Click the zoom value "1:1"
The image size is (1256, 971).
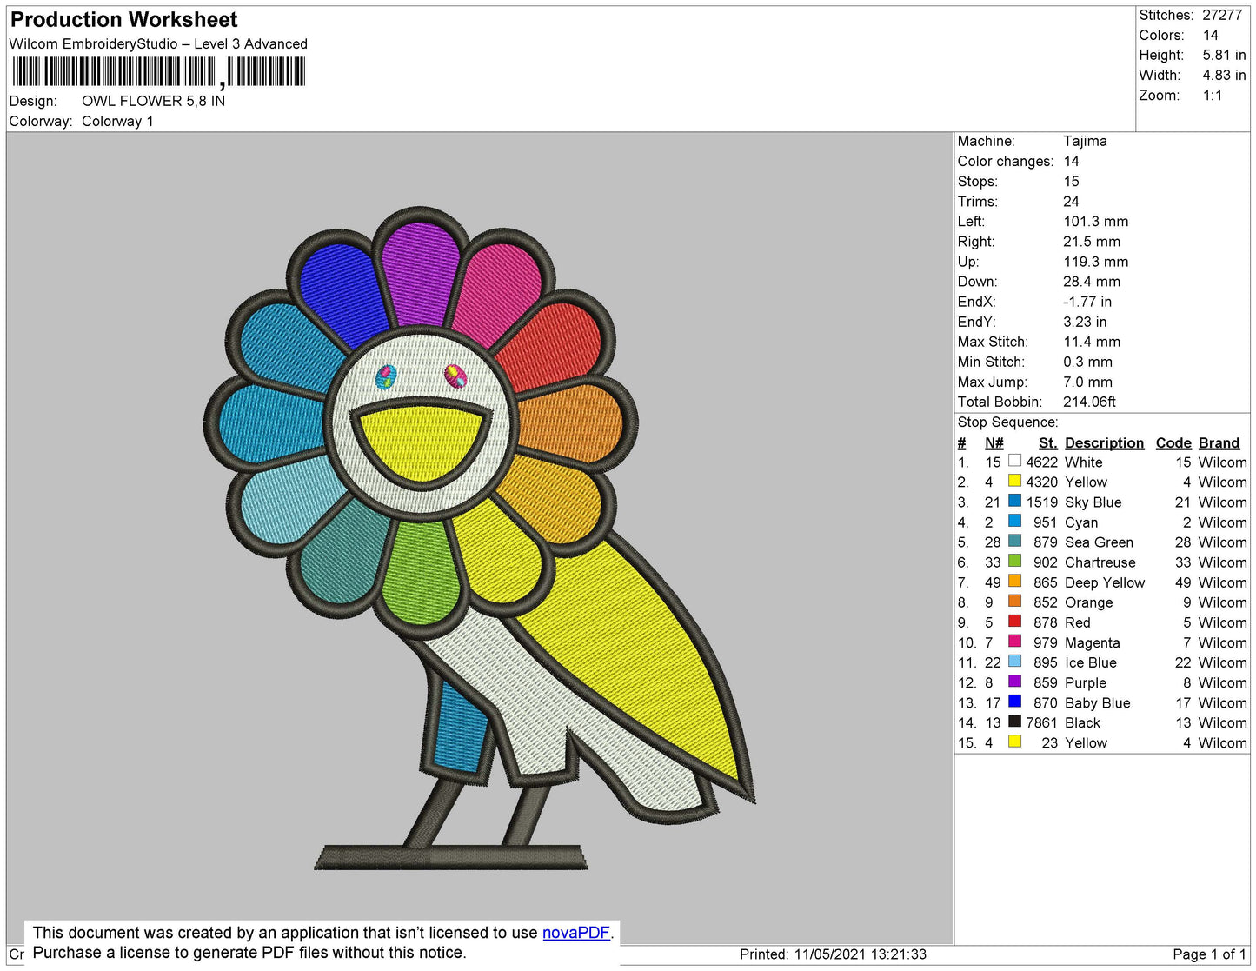[1213, 96]
